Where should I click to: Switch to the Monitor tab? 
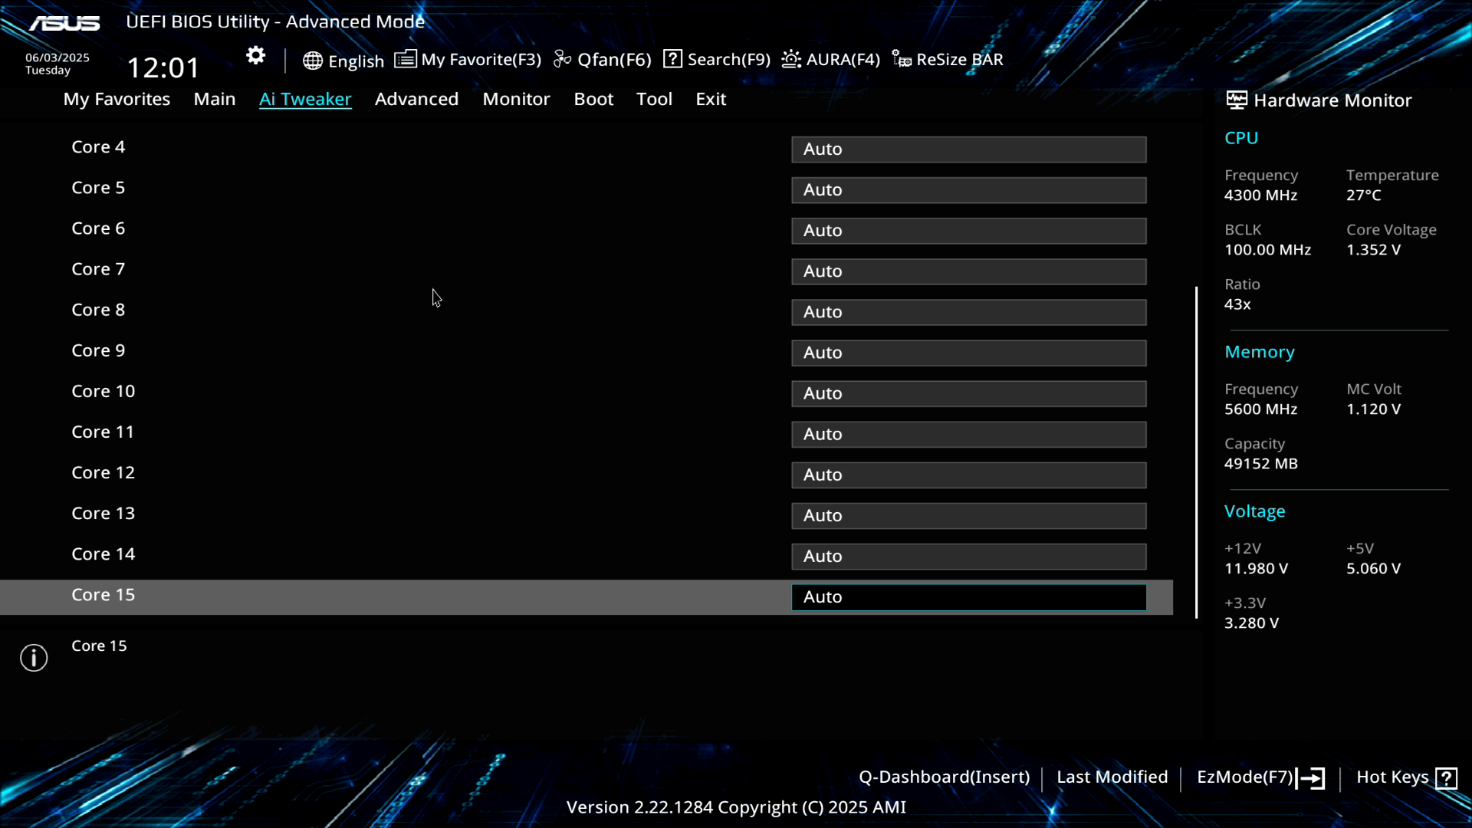tap(516, 99)
